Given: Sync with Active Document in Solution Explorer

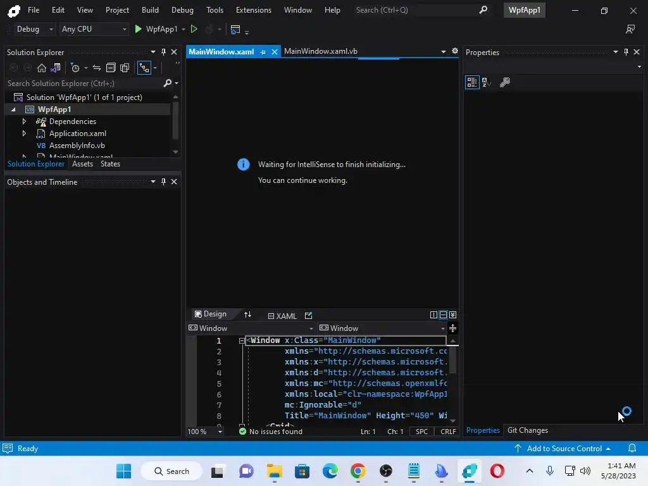Looking at the screenshot, I should [x=97, y=68].
